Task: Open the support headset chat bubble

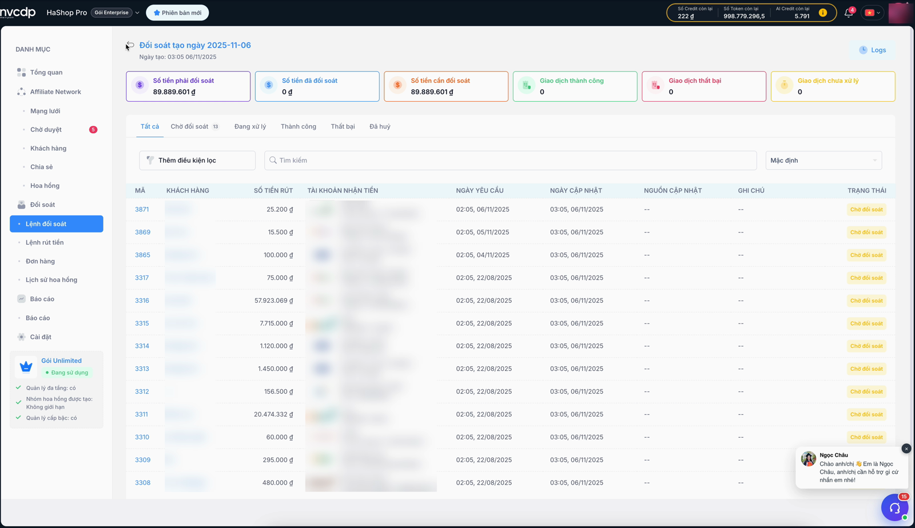Action: pyautogui.click(x=895, y=508)
